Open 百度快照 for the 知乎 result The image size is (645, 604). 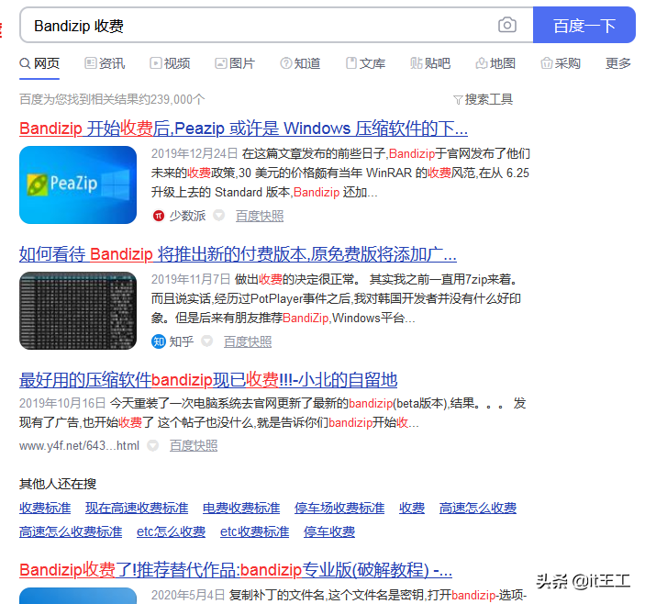point(248,341)
